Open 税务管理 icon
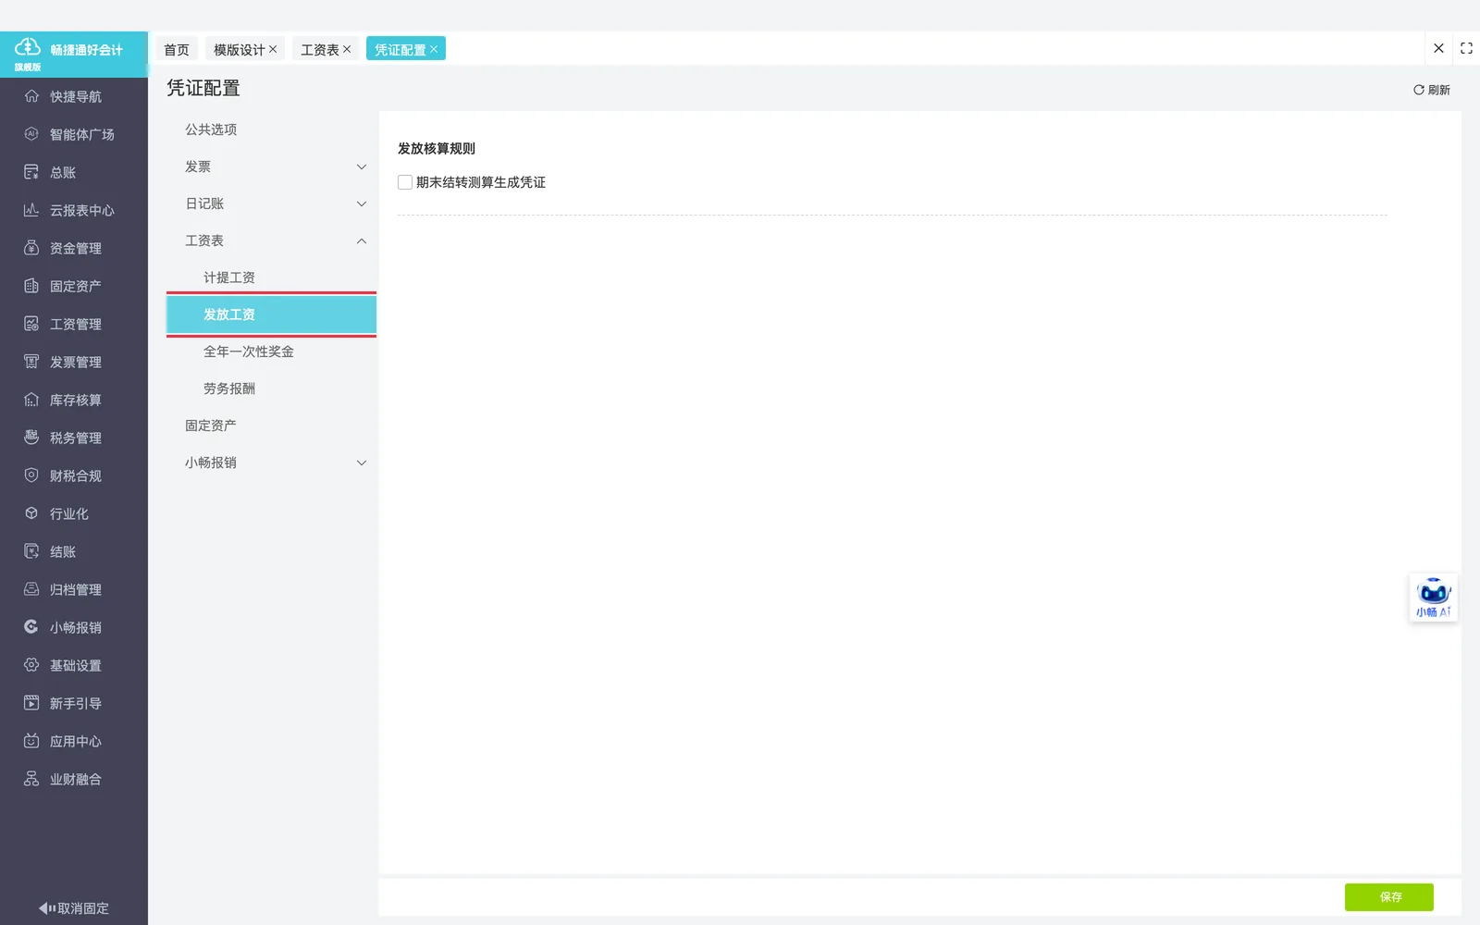This screenshot has height=925, width=1480. 31,438
